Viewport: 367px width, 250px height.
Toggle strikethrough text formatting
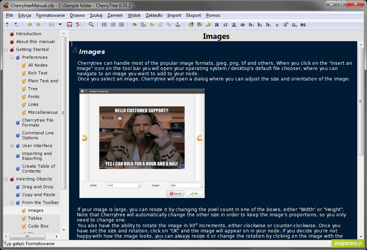243,25
